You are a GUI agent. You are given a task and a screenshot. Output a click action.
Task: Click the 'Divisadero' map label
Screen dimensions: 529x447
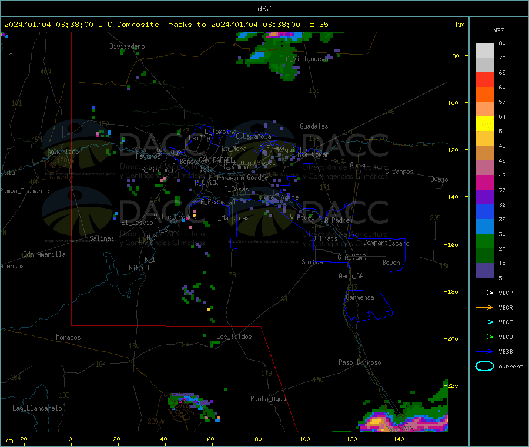[127, 46]
